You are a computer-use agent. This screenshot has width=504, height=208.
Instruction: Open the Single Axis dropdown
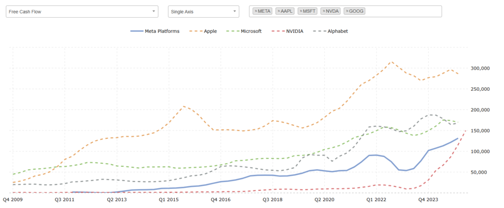coord(203,11)
